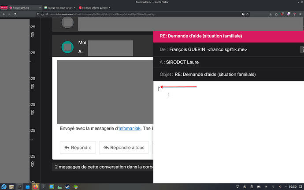The image size is (304, 190).
Task: Click the Répondre button
Action: 78,147
